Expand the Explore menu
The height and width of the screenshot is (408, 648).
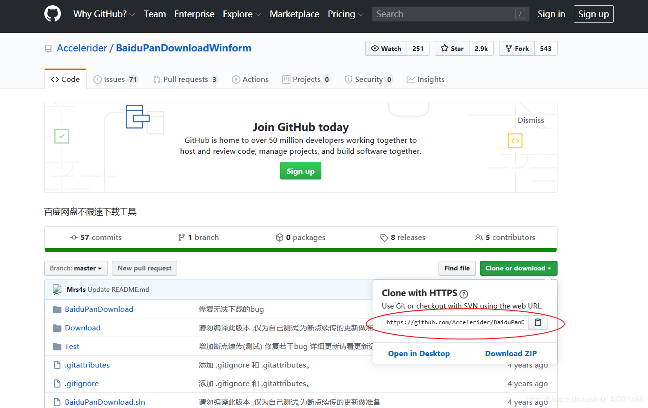242,14
